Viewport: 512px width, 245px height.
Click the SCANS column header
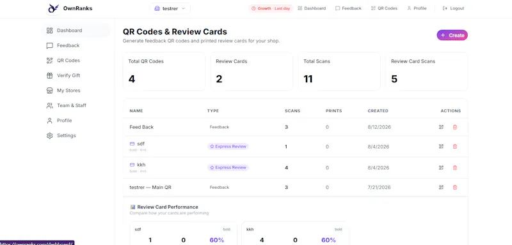[292, 111]
